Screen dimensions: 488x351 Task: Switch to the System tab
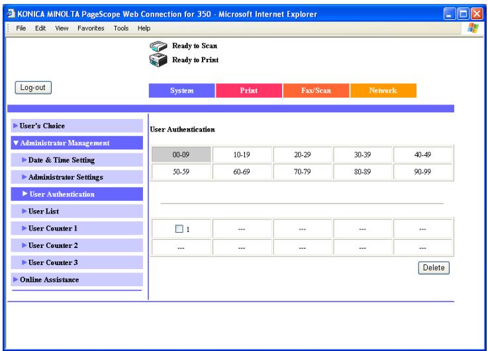click(181, 91)
